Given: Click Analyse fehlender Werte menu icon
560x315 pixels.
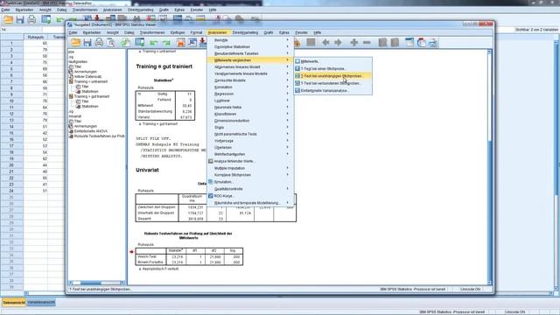Looking at the screenshot, I should pos(211,161).
